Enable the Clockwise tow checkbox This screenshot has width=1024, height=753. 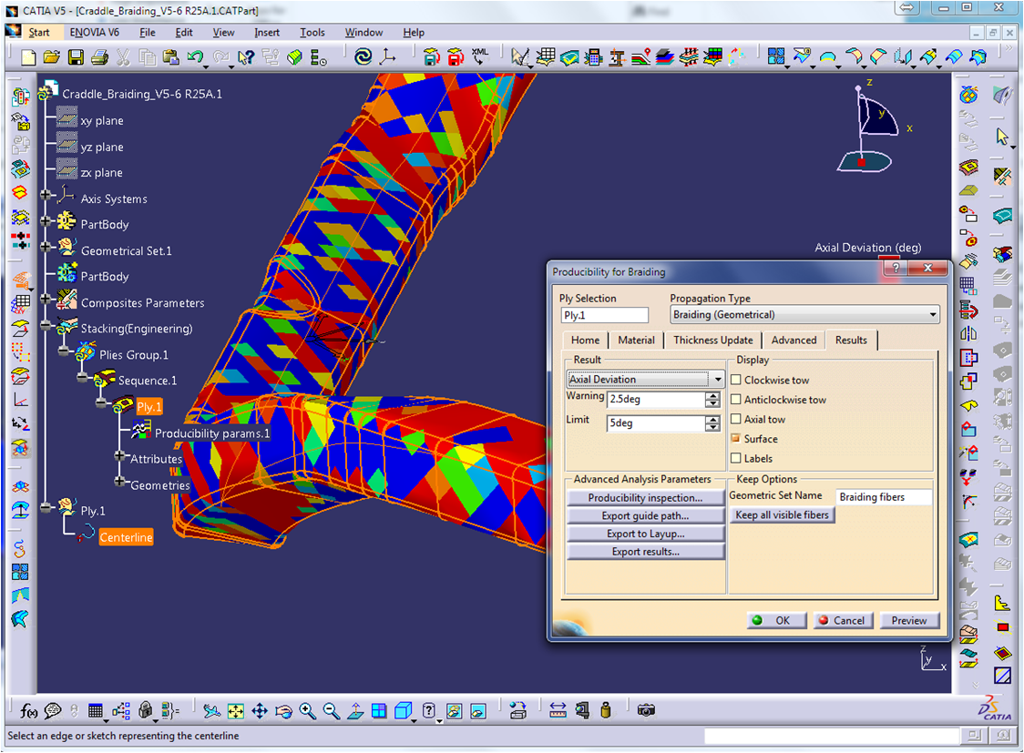pos(736,381)
